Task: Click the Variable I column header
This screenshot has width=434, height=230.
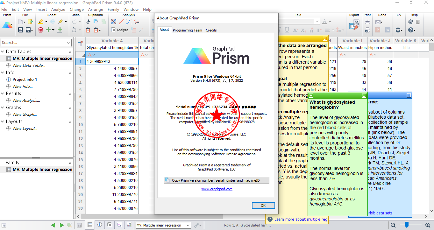Action: (352, 41)
